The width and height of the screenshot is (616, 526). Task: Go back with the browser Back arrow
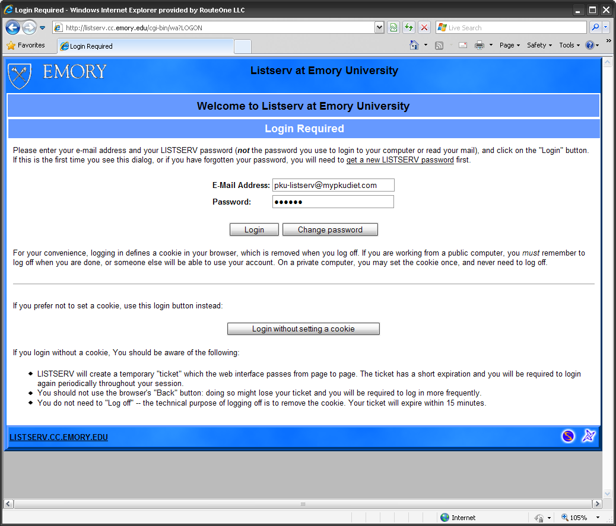click(x=12, y=27)
